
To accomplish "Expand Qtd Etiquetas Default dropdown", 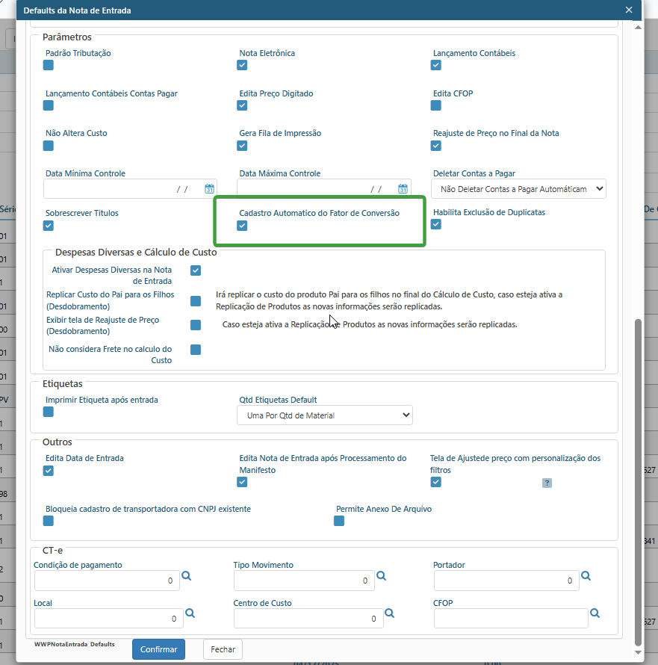I will (325, 415).
